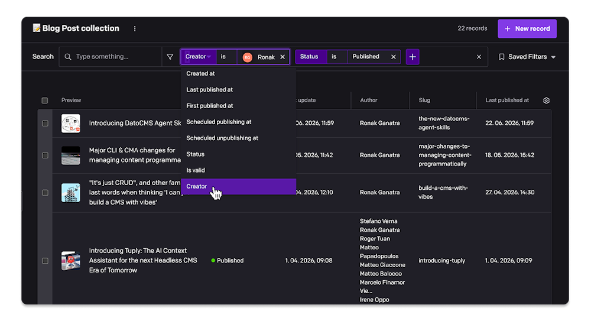Click author 'Stefano Verna' in Tuply row
The image size is (591, 321).
click(x=378, y=221)
